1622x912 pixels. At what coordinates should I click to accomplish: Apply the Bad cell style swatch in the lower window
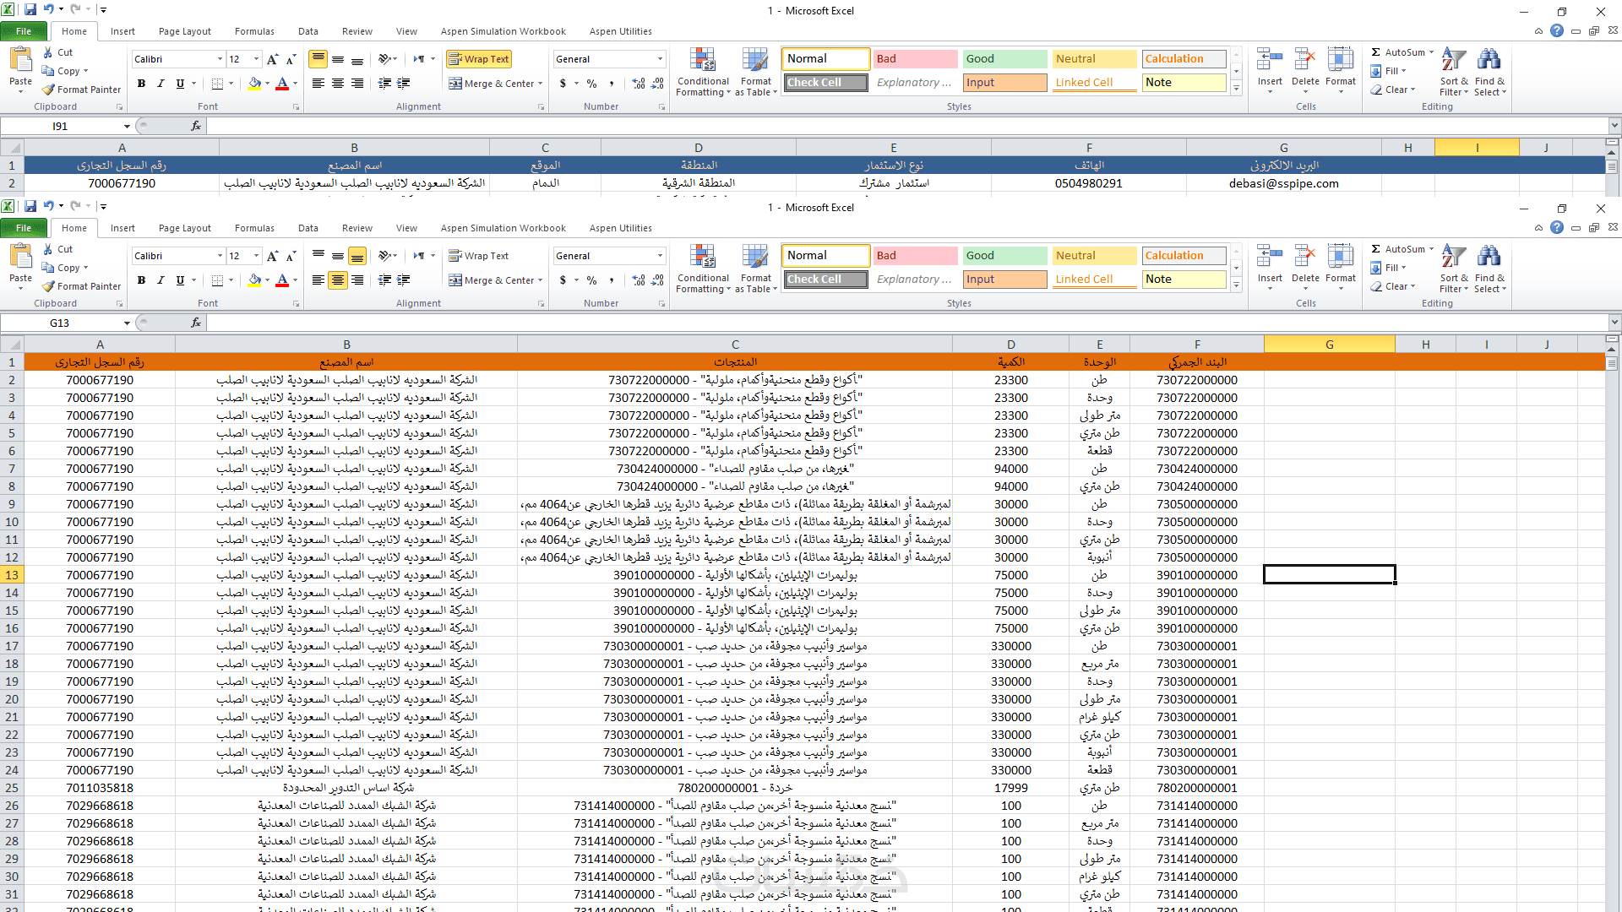(x=915, y=256)
